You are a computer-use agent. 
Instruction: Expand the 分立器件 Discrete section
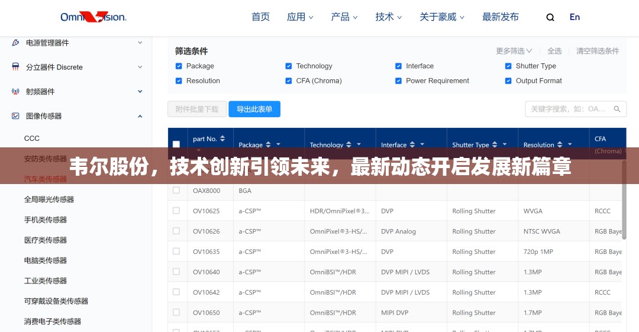140,67
